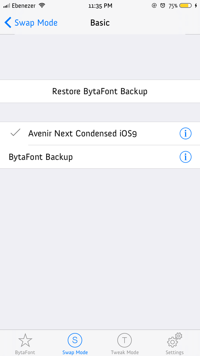Tap the checkmark beside Avenir Next Condensed
This screenshot has height=356, width=200.
point(15,132)
